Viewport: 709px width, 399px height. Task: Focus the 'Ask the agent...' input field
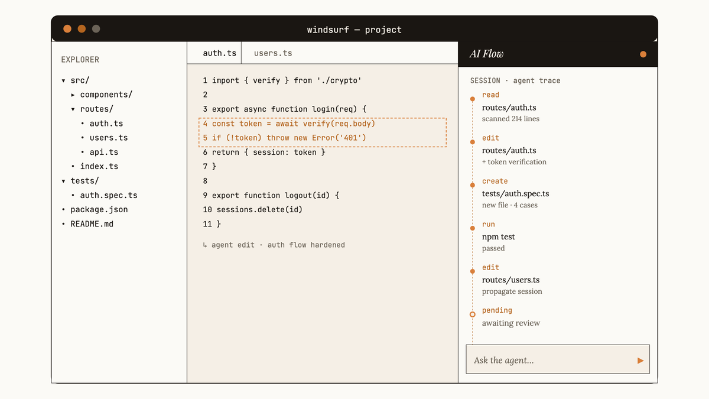point(558,359)
